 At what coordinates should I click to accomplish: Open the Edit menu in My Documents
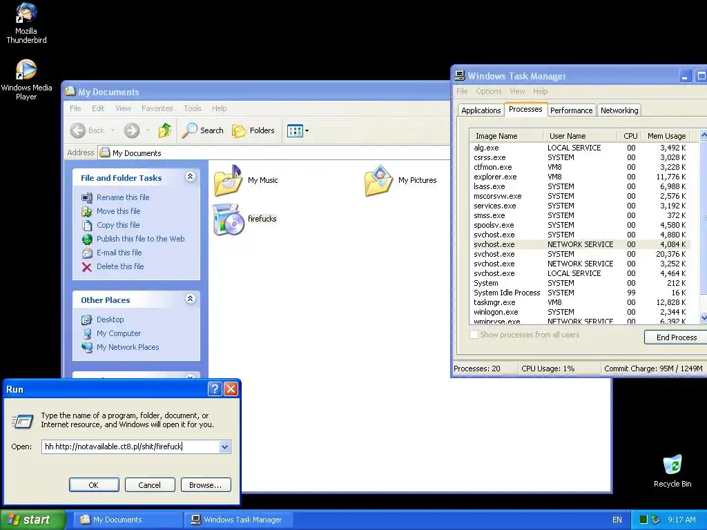pos(98,108)
